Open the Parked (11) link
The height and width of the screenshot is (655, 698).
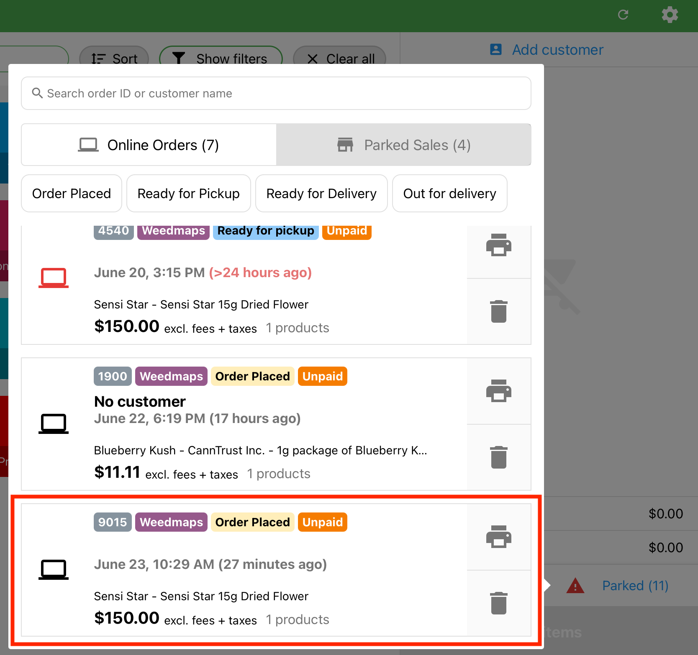(x=635, y=586)
